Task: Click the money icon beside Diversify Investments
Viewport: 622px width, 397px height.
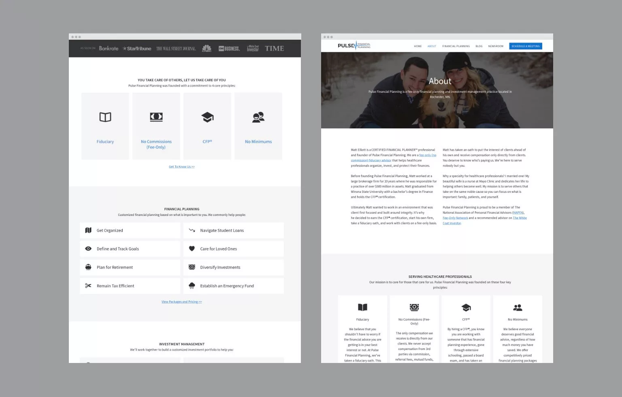Action: pos(192,267)
